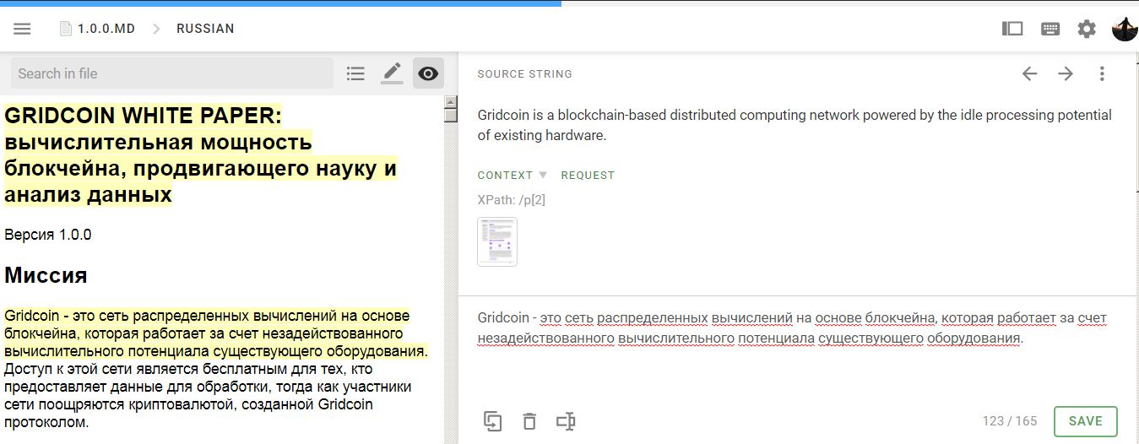This screenshot has height=444, width=1139.
Task: Click in the translation text area
Action: [x=797, y=346]
